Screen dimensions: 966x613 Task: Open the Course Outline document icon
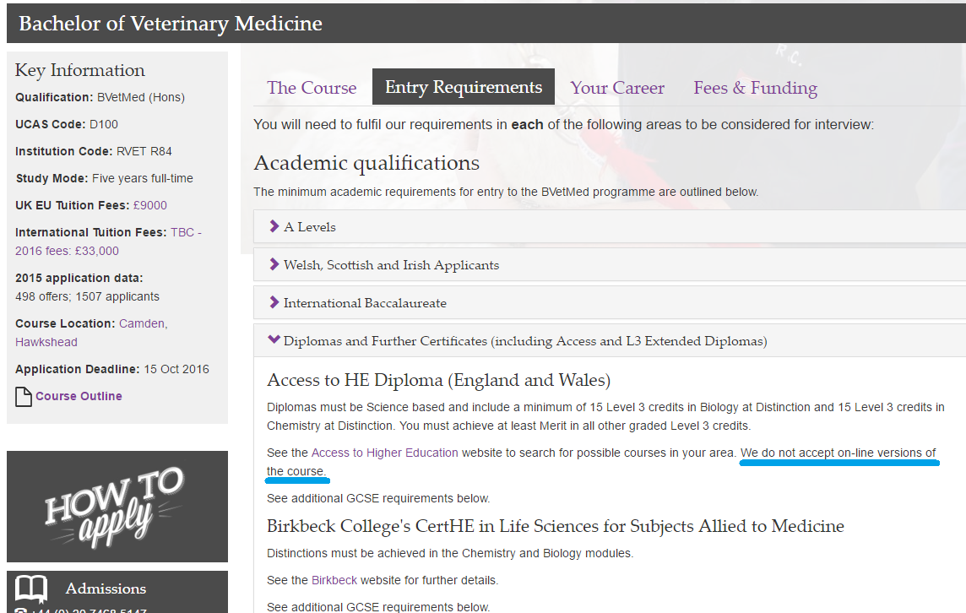tap(24, 397)
